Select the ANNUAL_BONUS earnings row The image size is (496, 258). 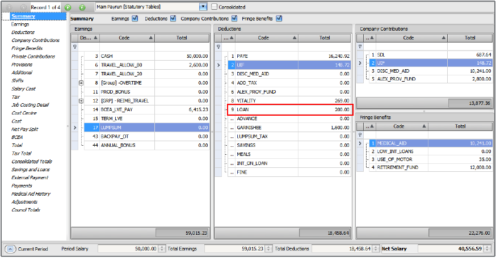point(146,145)
